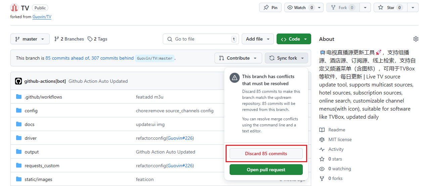Open the output folder
The width and height of the screenshot is (430, 186).
click(32, 152)
